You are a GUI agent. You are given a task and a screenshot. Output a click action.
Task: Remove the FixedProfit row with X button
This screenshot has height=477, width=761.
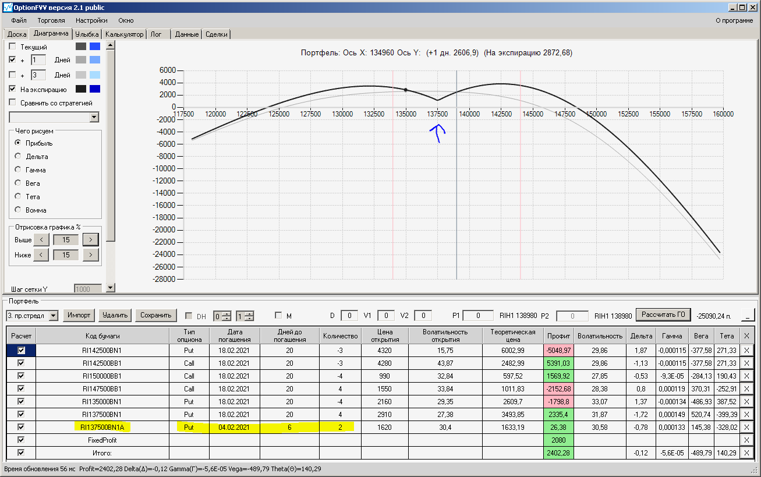747,440
